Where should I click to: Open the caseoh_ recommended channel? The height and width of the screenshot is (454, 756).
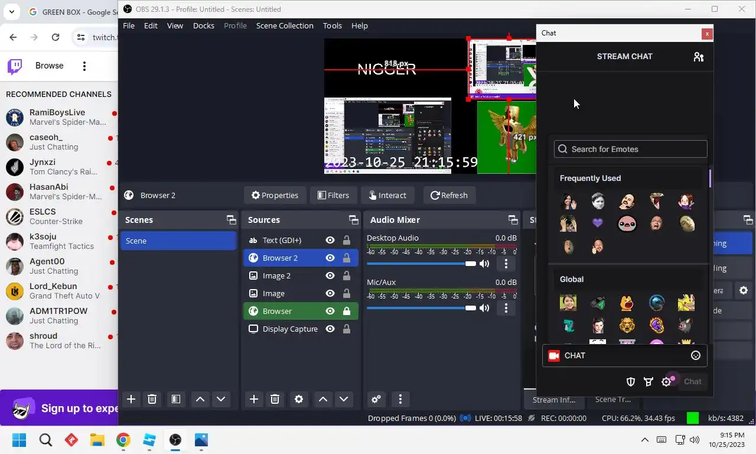point(59,142)
